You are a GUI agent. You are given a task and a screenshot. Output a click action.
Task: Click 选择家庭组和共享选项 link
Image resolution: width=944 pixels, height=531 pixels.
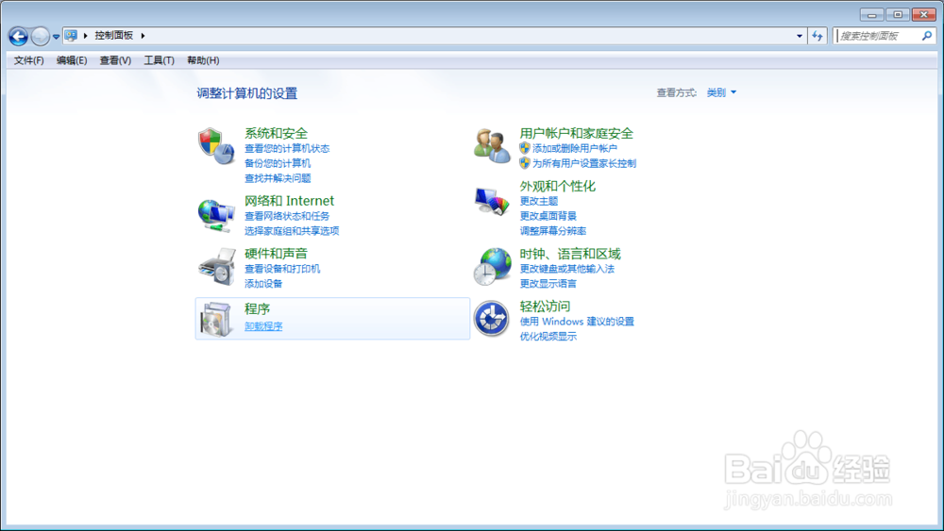(x=292, y=231)
